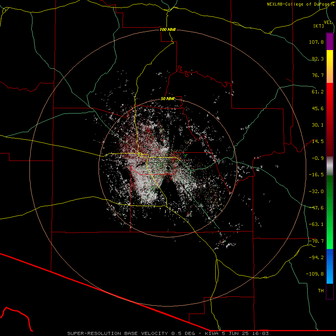
Task: Click the -109.8 scale value
Action: tap(315, 274)
